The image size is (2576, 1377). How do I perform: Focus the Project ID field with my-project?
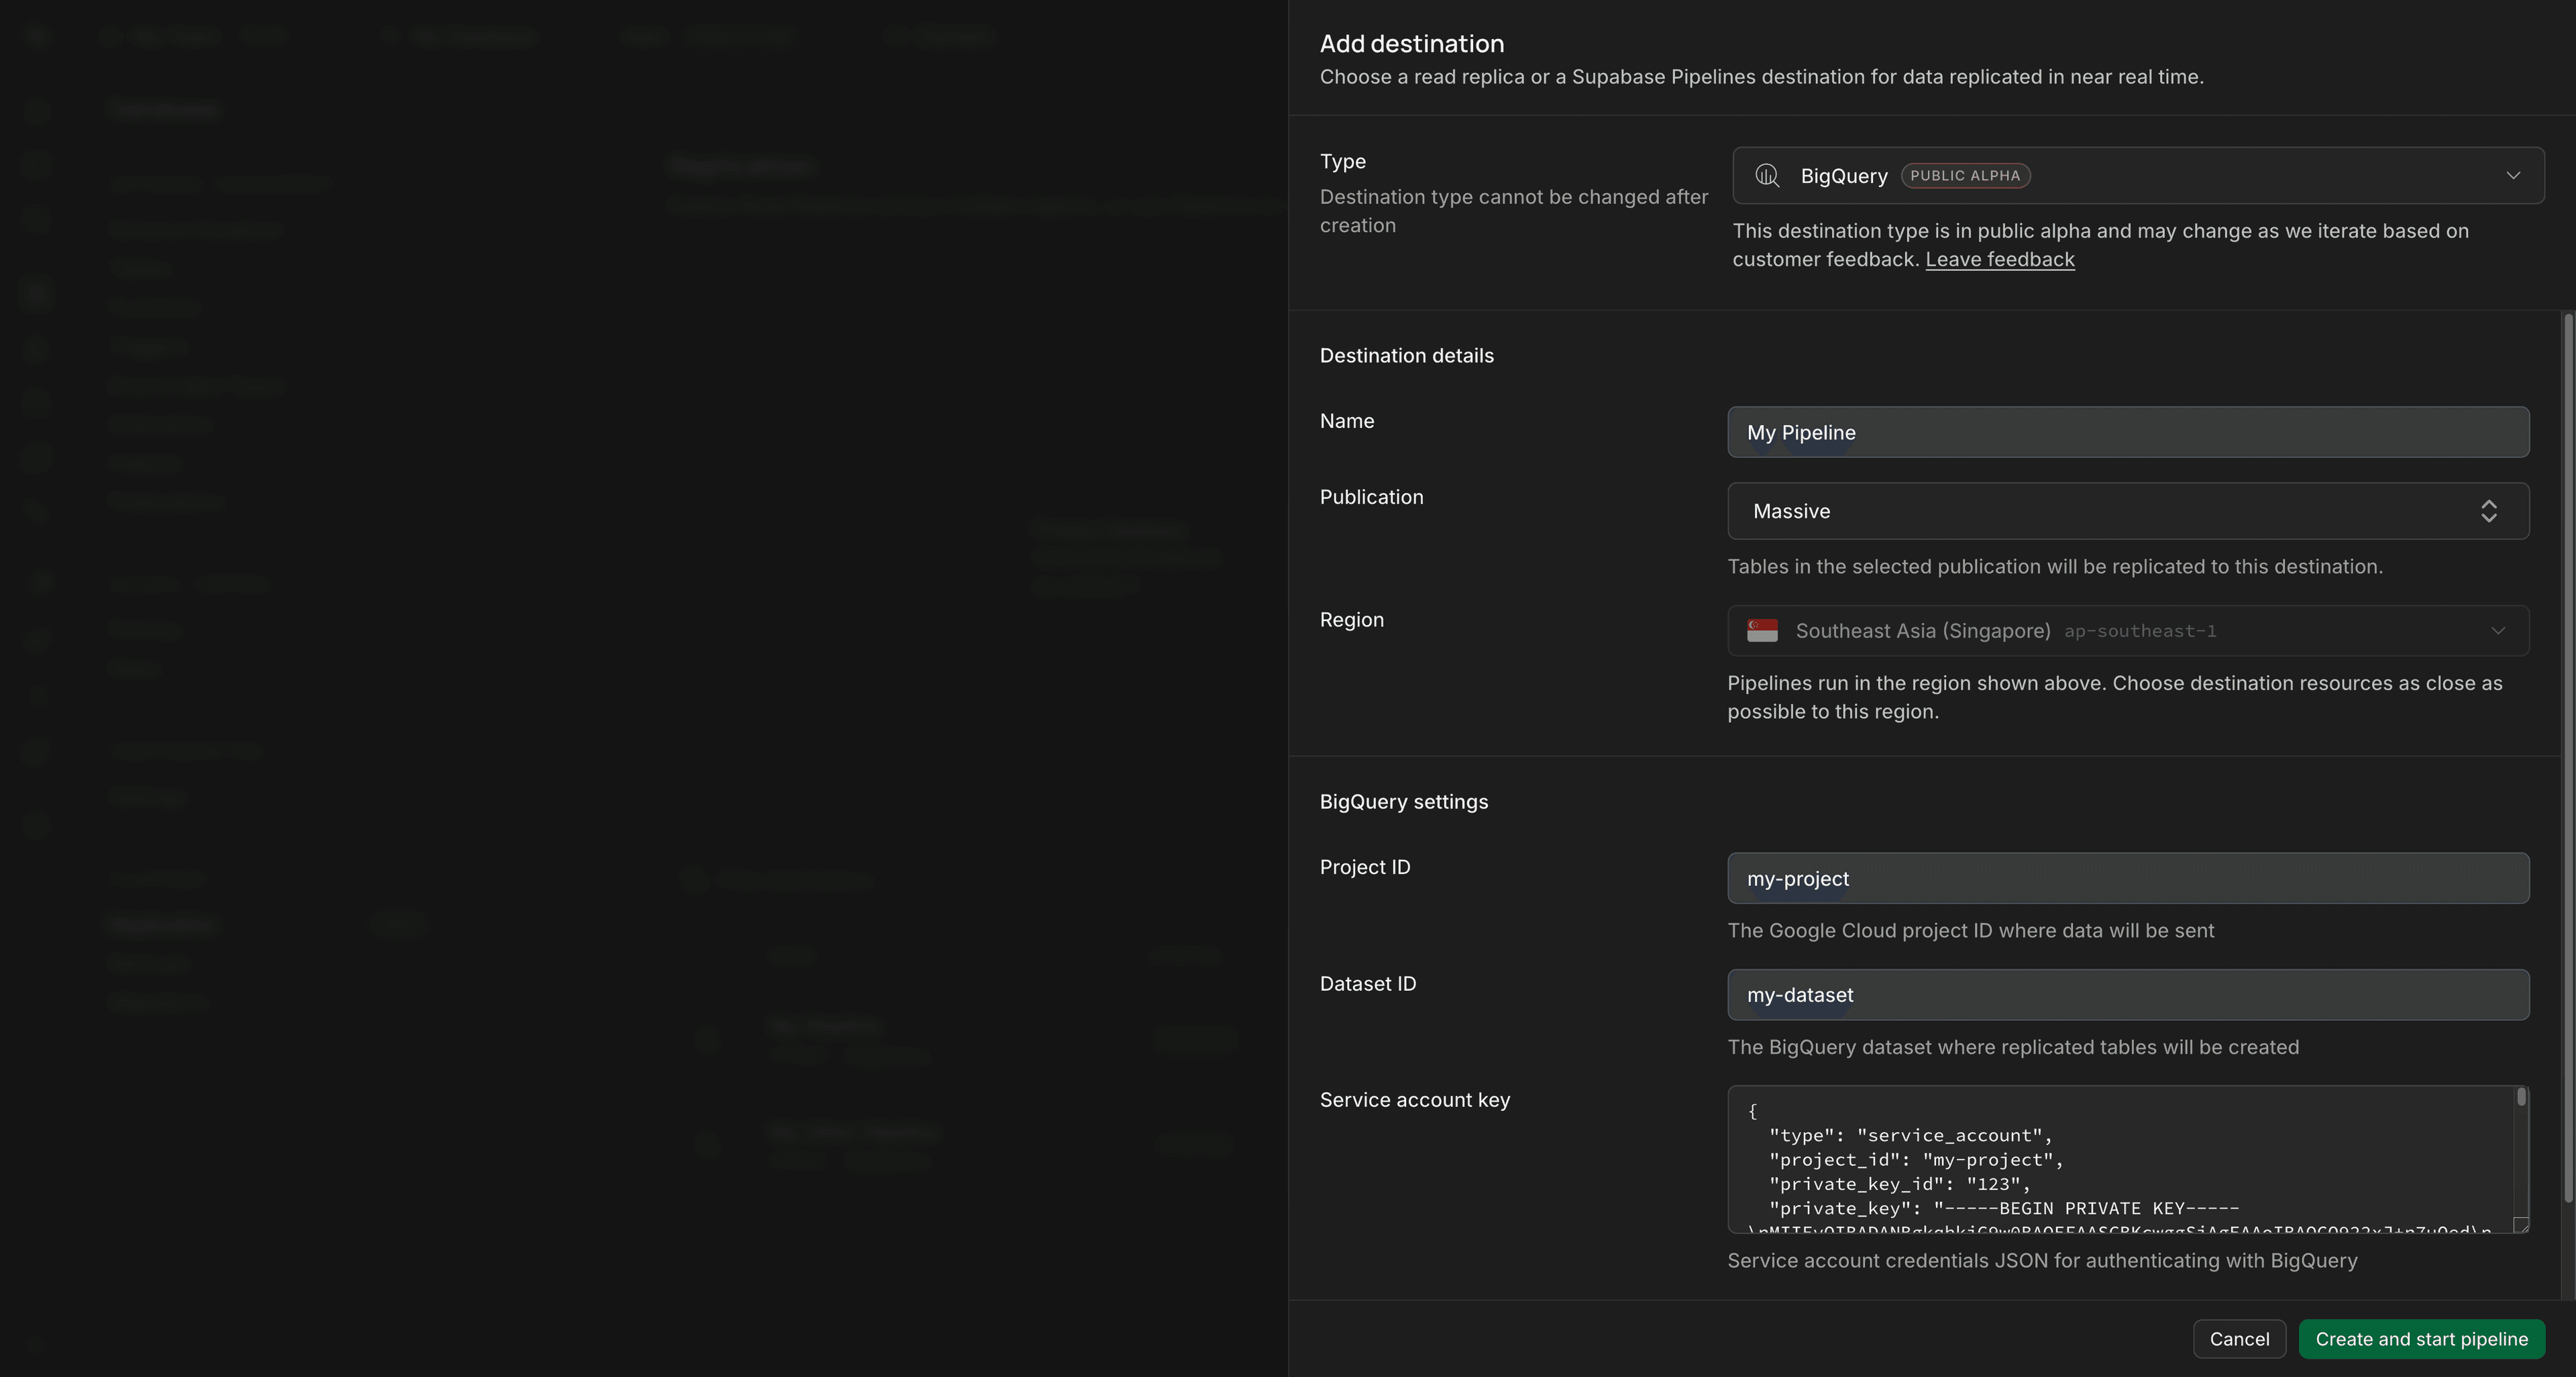(2128, 878)
